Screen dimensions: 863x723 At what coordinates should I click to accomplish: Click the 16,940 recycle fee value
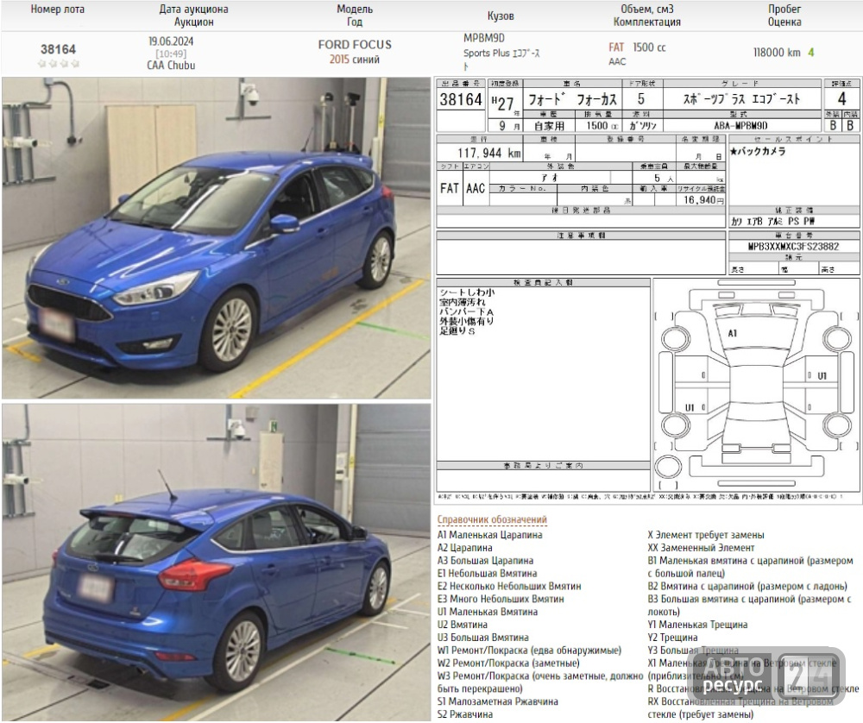pyautogui.click(x=703, y=200)
